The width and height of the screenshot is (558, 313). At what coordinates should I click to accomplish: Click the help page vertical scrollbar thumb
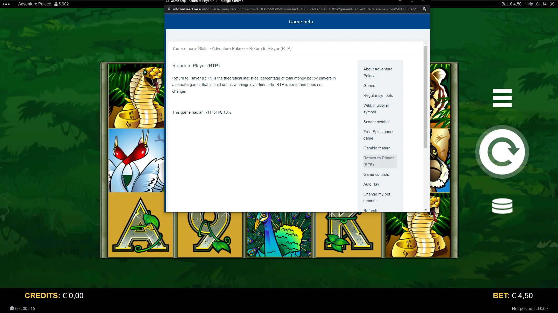pos(426,97)
